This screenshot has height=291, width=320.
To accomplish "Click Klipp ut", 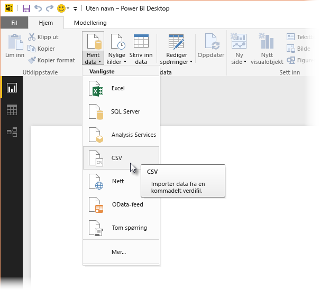I will coord(43,37).
